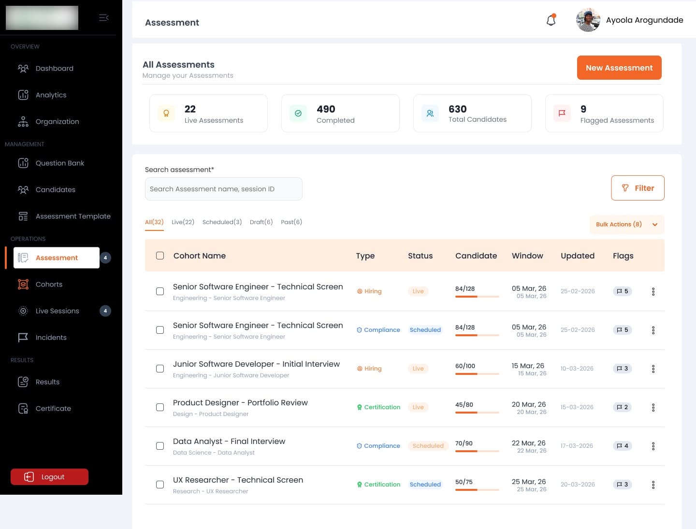This screenshot has width=696, height=529.
Task: Click the Total Candidates people icon
Action: tap(430, 114)
